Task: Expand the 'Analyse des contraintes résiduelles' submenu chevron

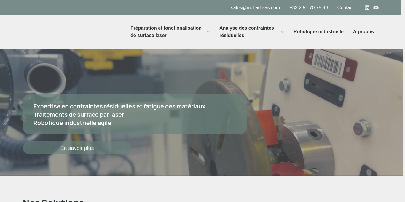Action: click(x=283, y=32)
